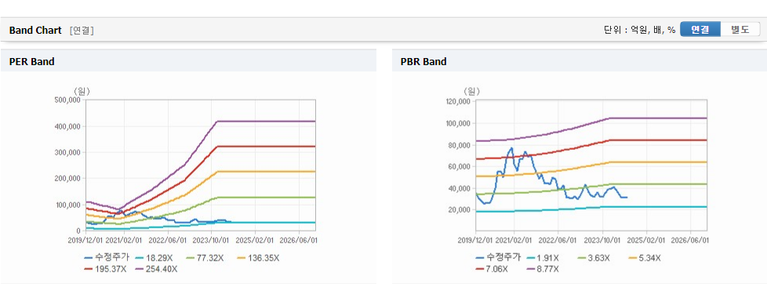Click 2025/02/01 date on PBR chart axis
The height and width of the screenshot is (284, 767).
coord(647,240)
